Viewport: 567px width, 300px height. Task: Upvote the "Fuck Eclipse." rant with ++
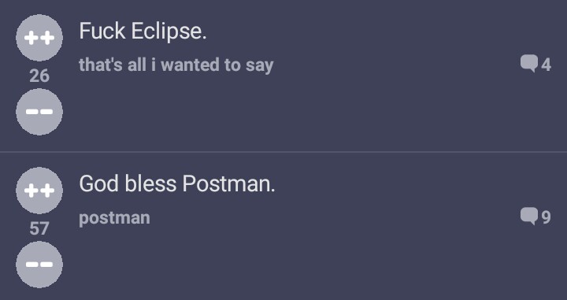click(x=39, y=38)
